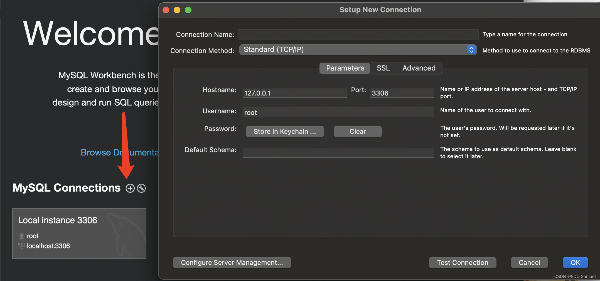Minimize the dialog with yellow button
The image size is (600, 281).
177,10
